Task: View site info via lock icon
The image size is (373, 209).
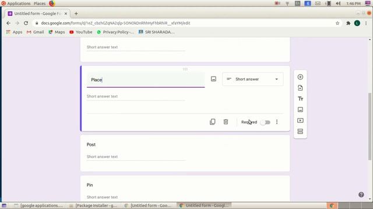Action: pos(37,23)
